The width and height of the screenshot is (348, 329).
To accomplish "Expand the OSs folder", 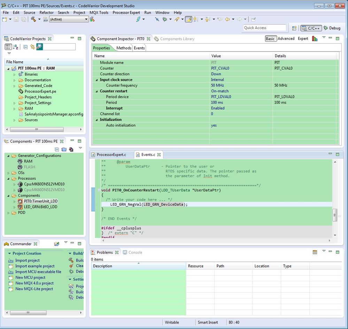I will tap(8, 173).
